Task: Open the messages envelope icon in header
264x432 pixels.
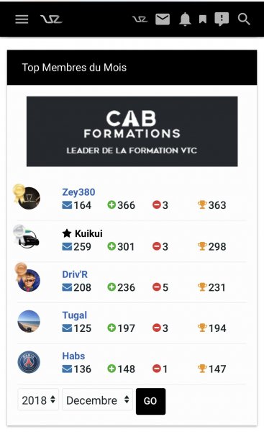Action: [x=163, y=19]
